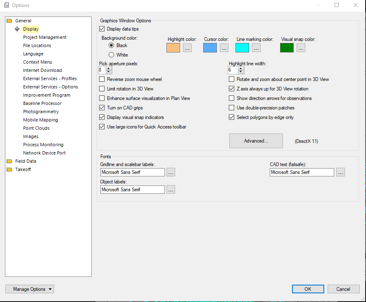Click the Highlight line width field

pos(233,70)
